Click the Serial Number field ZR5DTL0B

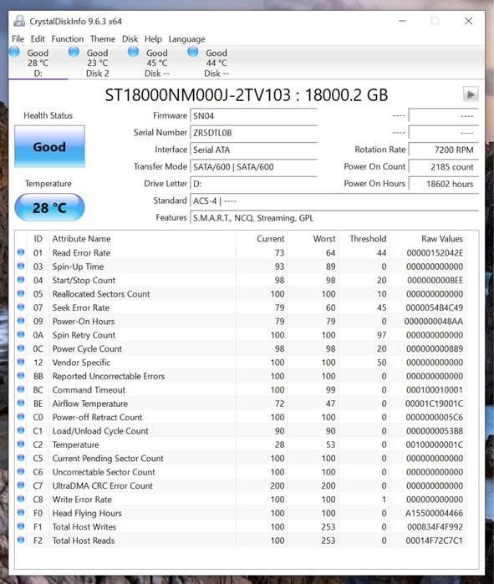[253, 133]
